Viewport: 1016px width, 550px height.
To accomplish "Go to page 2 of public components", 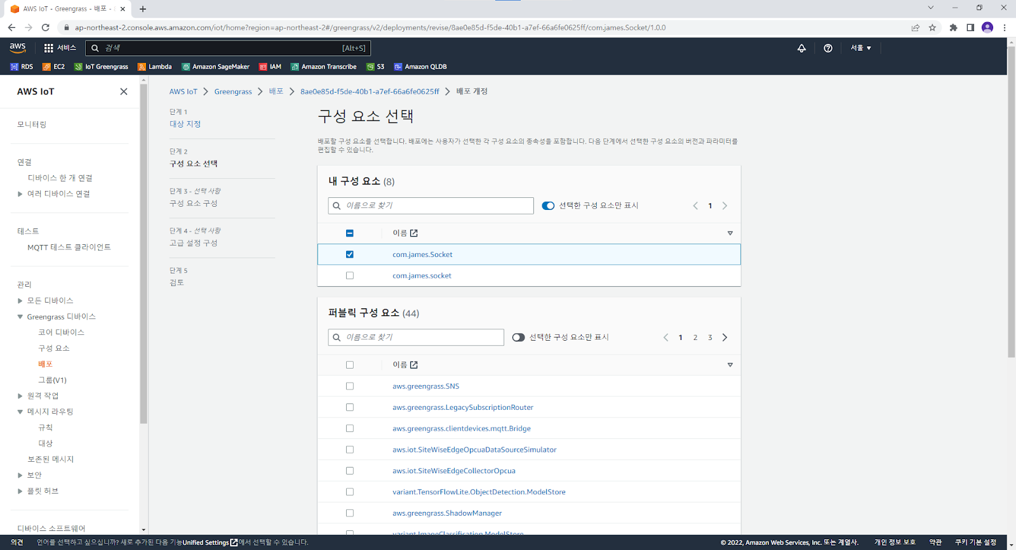I will tap(695, 337).
